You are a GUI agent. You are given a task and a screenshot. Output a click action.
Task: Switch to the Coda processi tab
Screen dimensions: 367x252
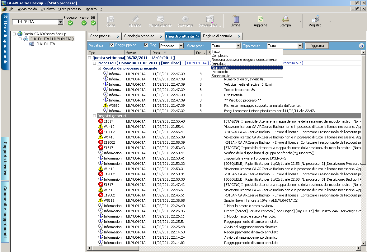click(x=101, y=36)
